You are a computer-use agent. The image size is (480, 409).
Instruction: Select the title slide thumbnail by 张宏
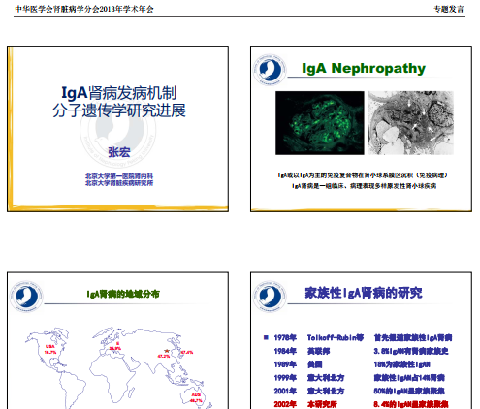(117, 129)
